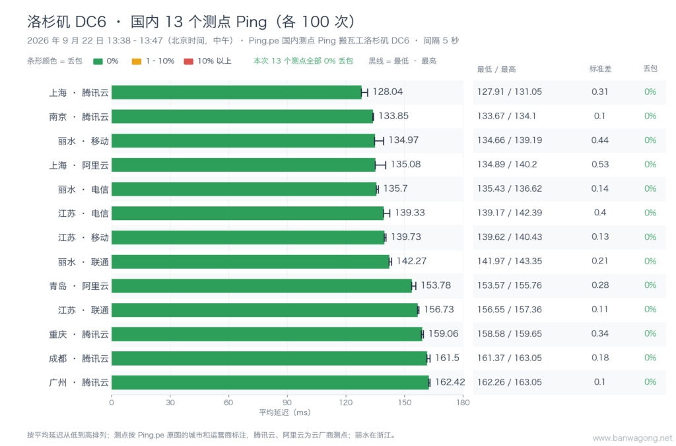The width and height of the screenshot is (676, 446).
Task: Click the 丢包 column header
Action: click(x=650, y=69)
